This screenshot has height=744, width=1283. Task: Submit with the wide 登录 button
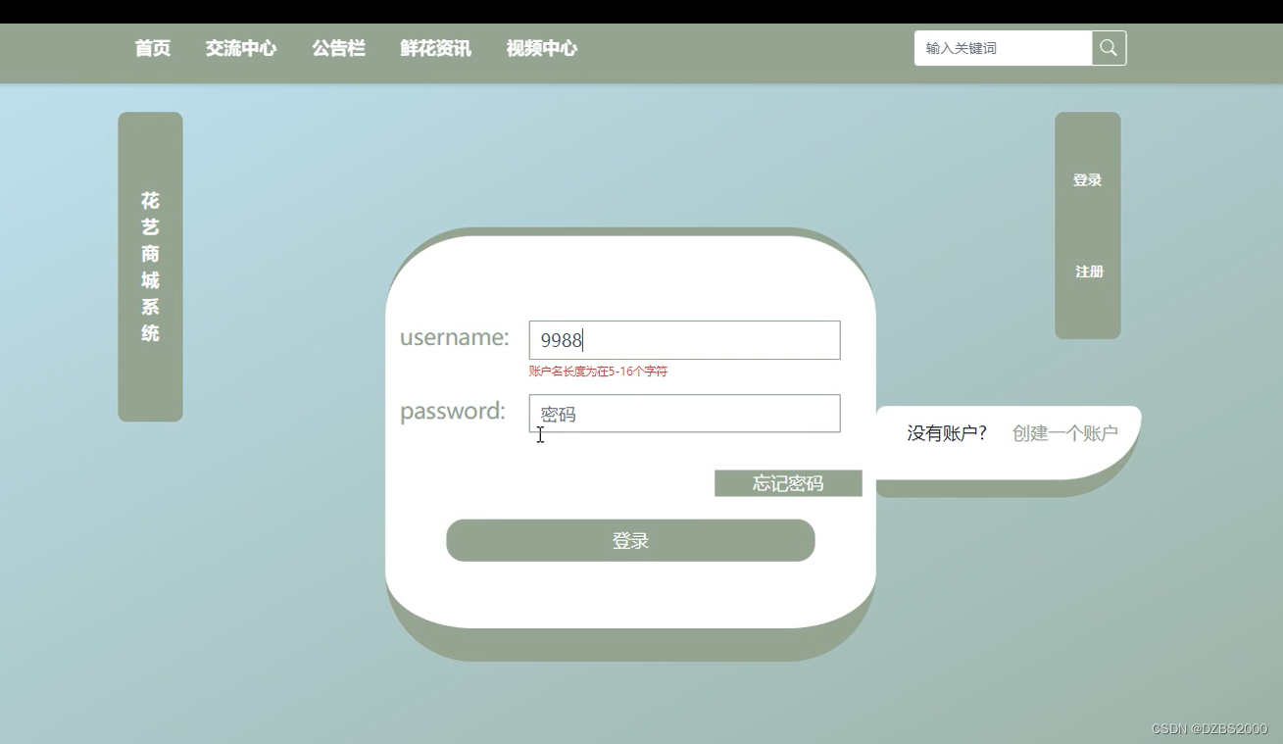click(630, 540)
